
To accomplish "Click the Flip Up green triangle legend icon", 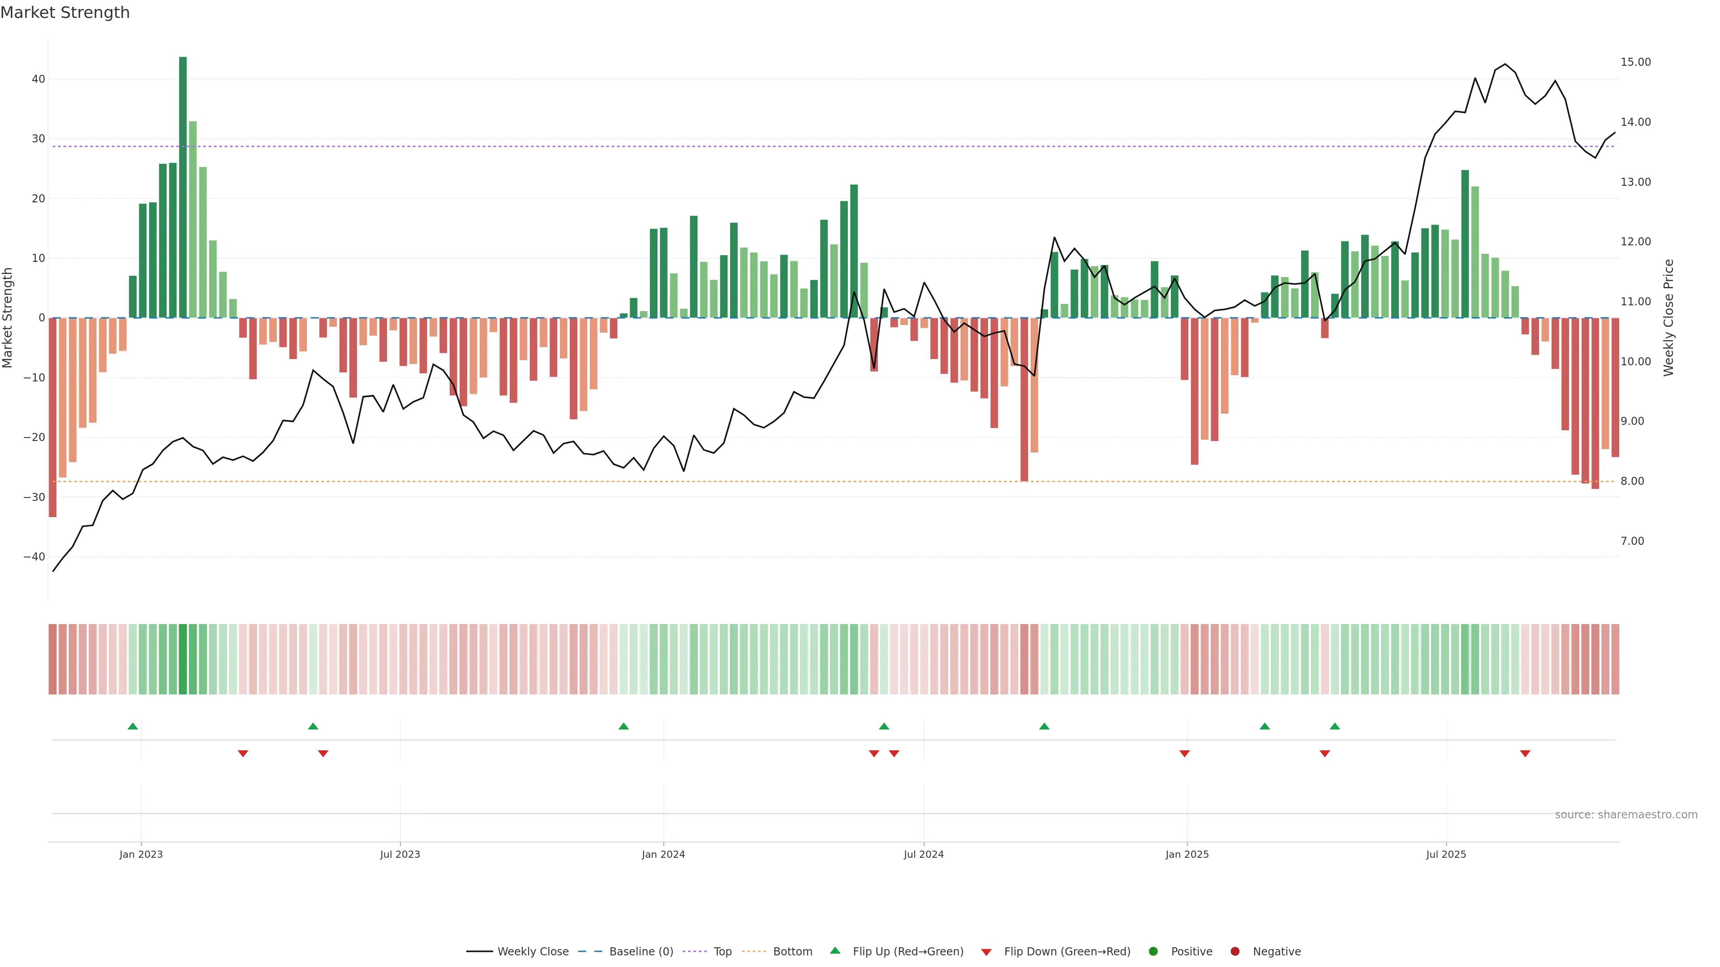I will coord(834,951).
